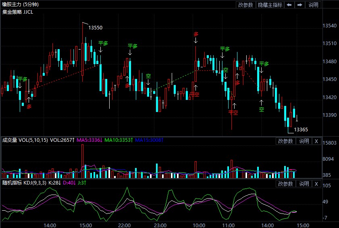This screenshot has height=228, width=339.
Task: Open 改参数 for the volume panel
Action: coord(285,141)
